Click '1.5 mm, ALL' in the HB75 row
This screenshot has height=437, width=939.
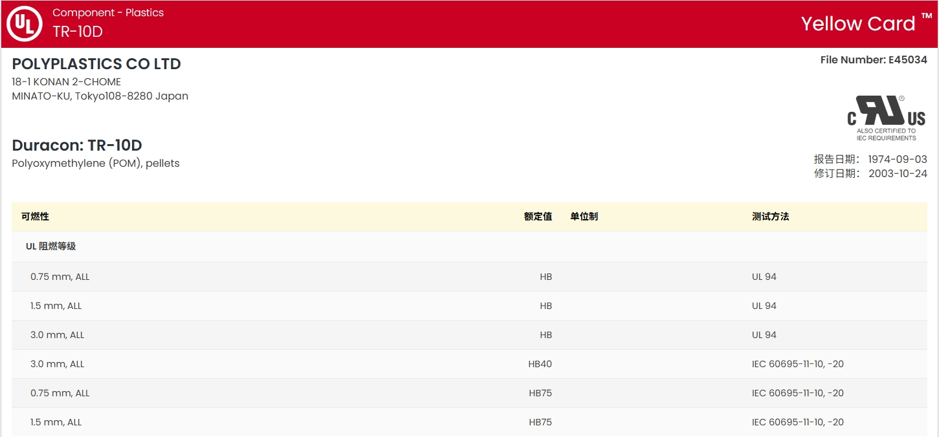click(x=56, y=422)
